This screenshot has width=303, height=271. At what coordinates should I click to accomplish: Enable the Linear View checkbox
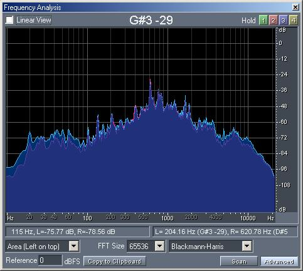pos(9,20)
